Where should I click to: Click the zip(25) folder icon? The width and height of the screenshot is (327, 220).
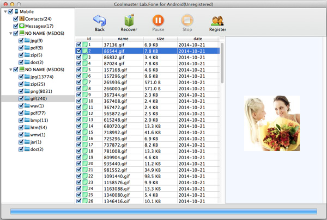tap(27, 84)
